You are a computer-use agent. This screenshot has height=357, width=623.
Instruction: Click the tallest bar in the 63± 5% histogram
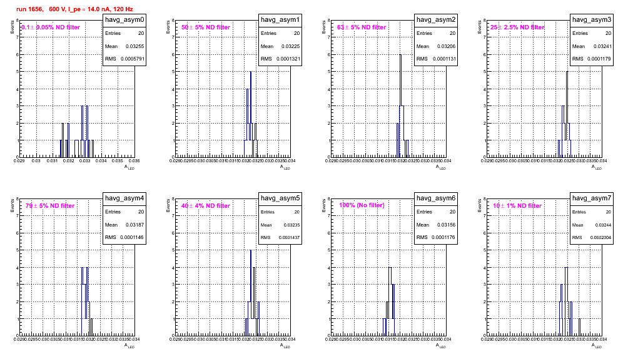[400, 105]
